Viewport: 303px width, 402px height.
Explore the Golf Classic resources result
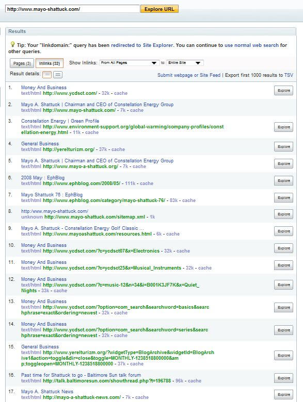click(283, 231)
